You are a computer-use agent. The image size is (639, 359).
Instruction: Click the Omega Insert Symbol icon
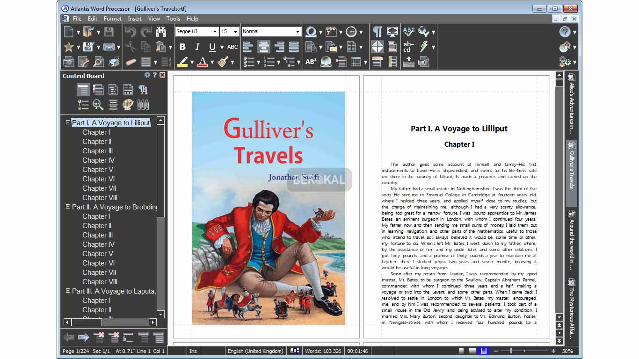(311, 32)
